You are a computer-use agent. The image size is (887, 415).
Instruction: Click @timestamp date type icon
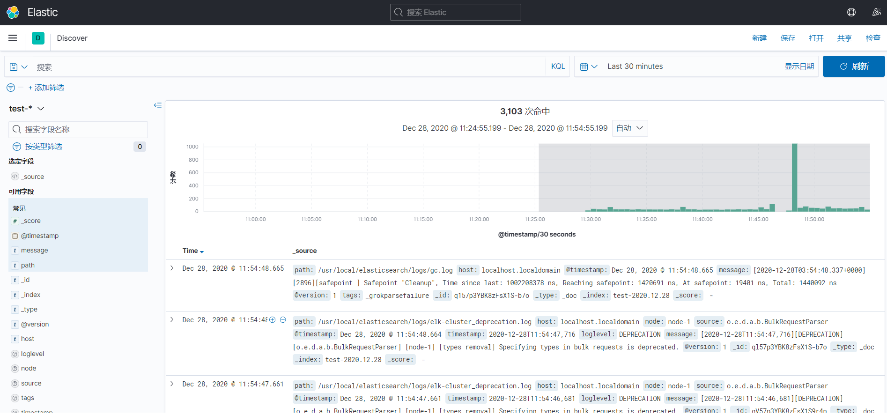click(x=15, y=236)
